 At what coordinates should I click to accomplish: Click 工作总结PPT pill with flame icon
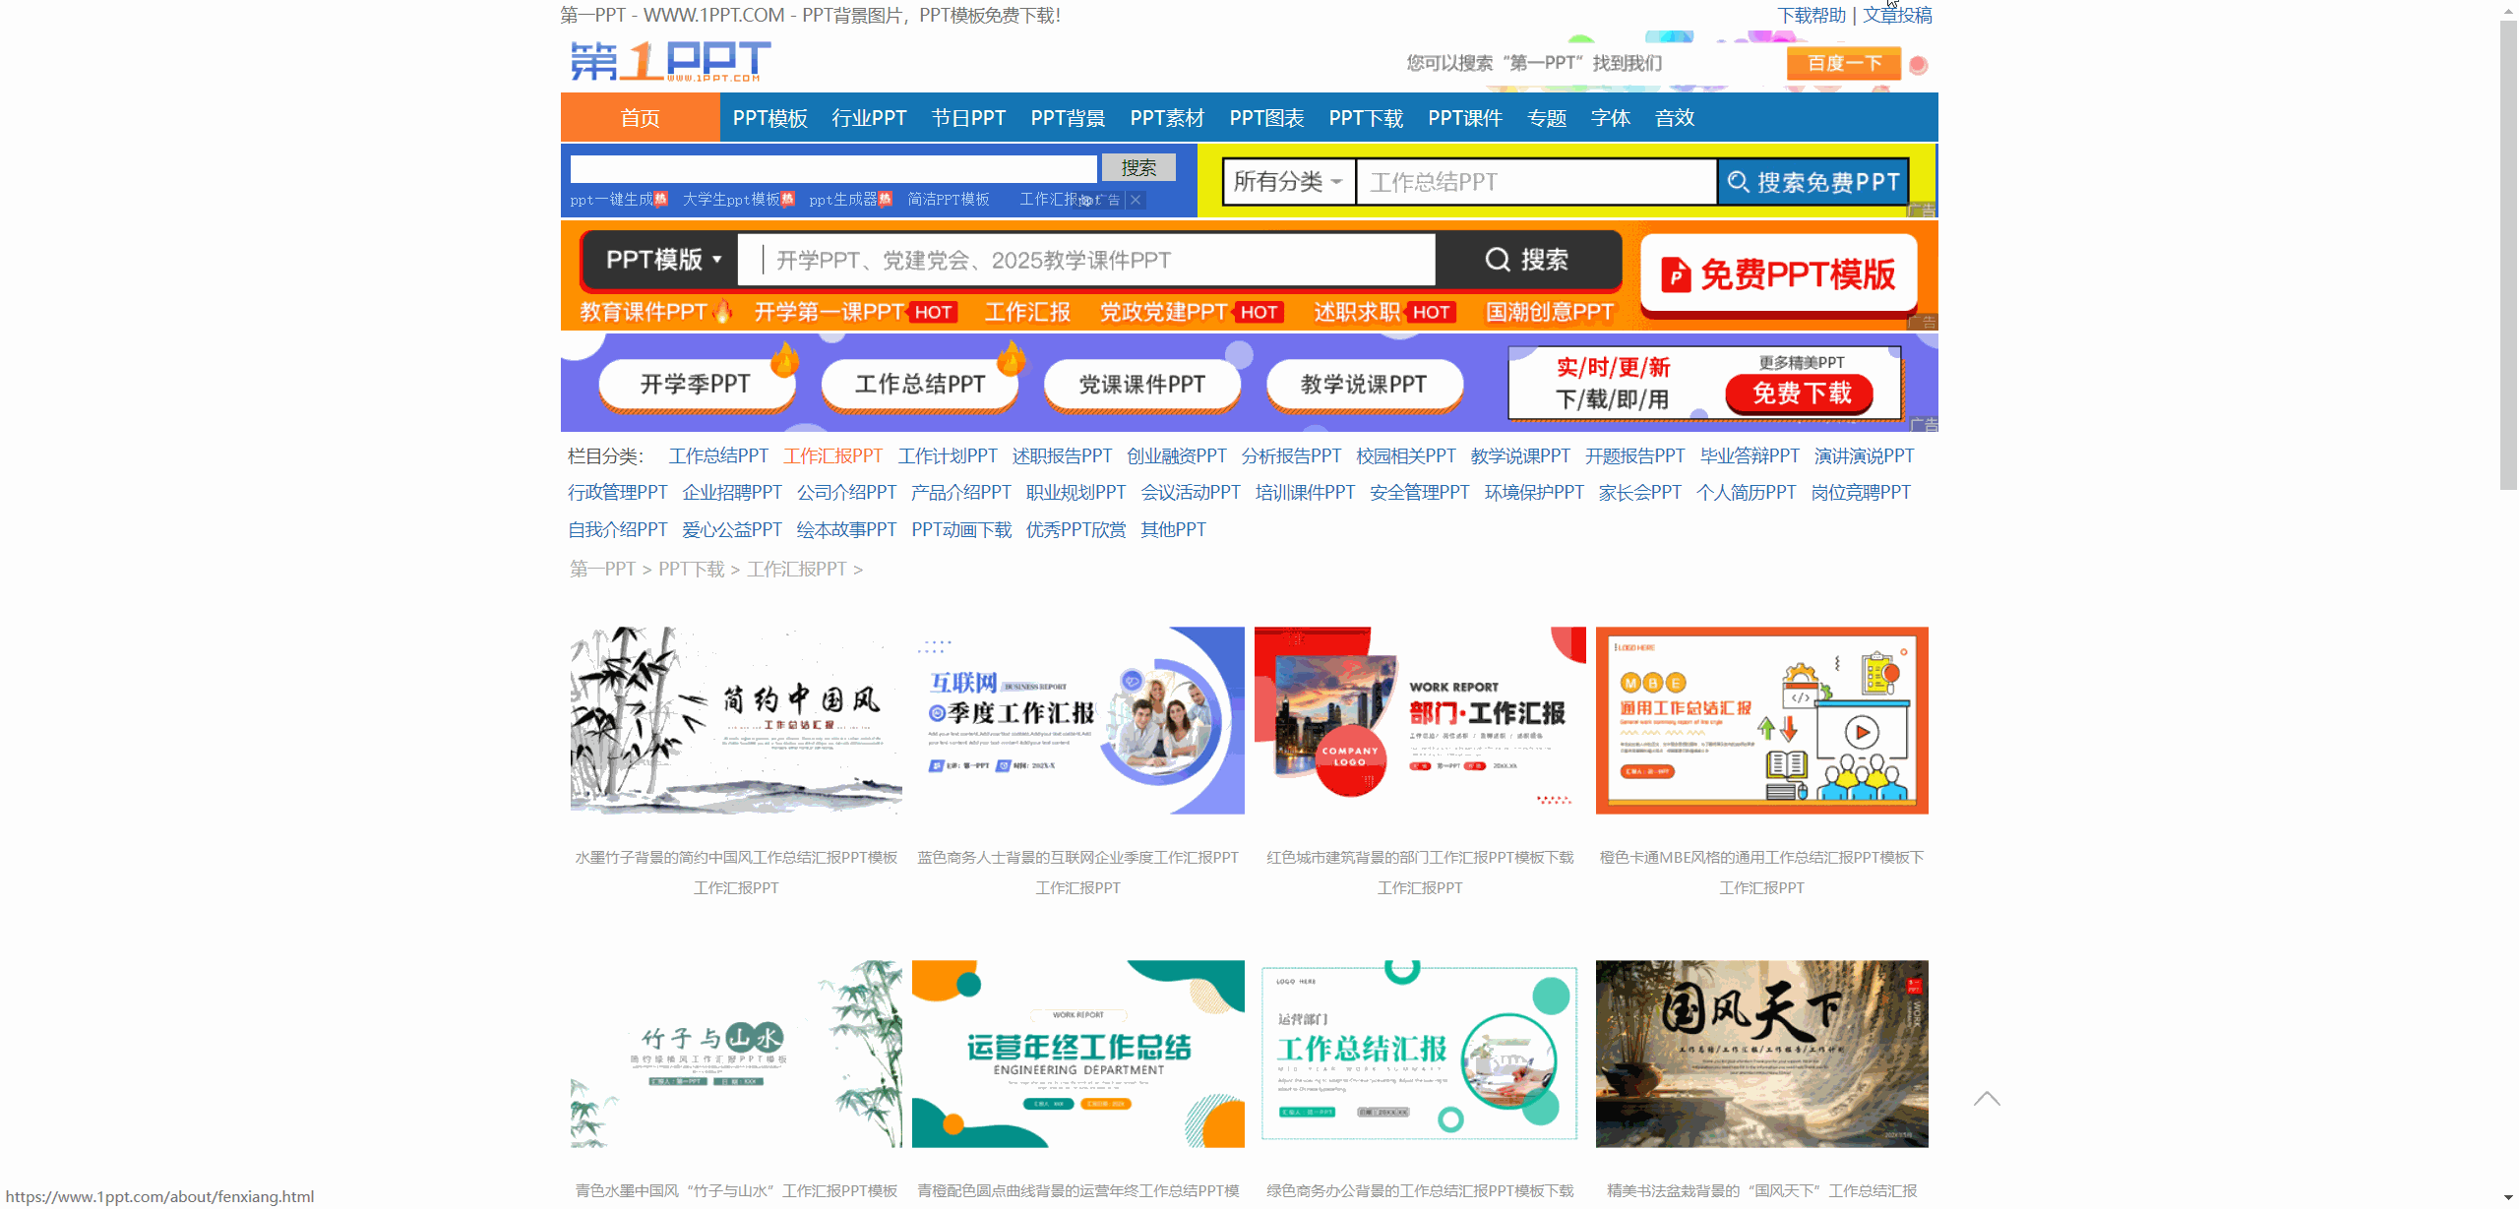click(919, 384)
